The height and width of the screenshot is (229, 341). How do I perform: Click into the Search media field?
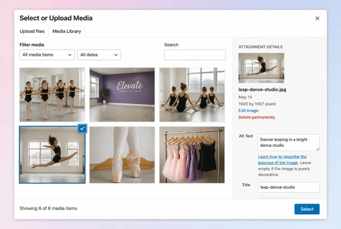pyautogui.click(x=195, y=55)
